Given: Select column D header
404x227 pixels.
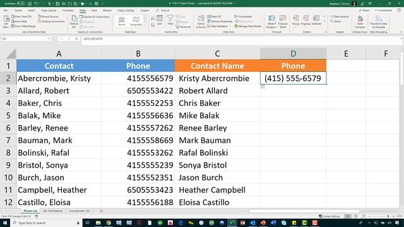Looking at the screenshot, I should tap(293, 54).
